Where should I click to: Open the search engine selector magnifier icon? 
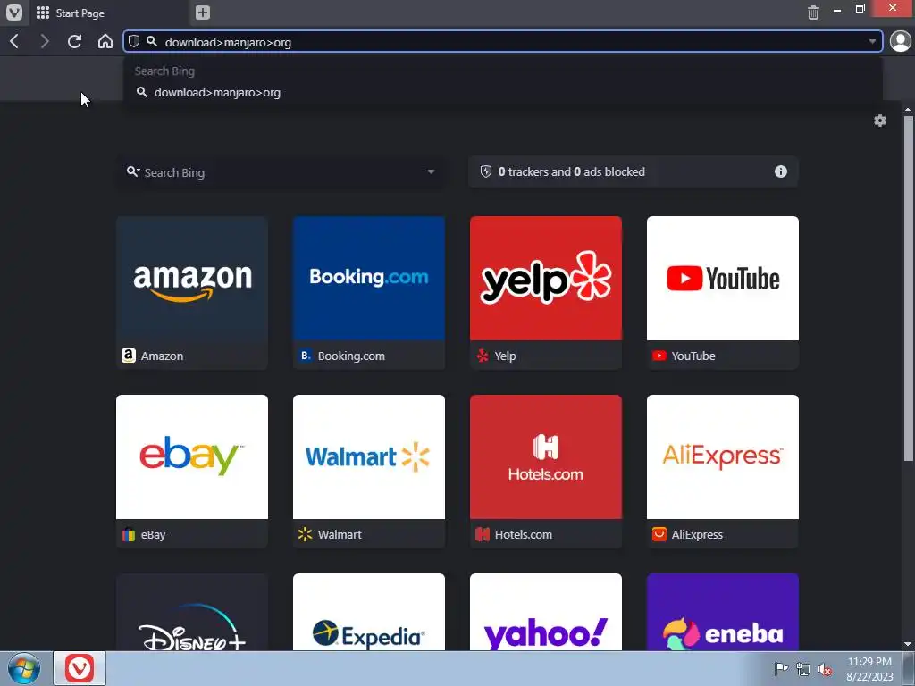(x=133, y=171)
